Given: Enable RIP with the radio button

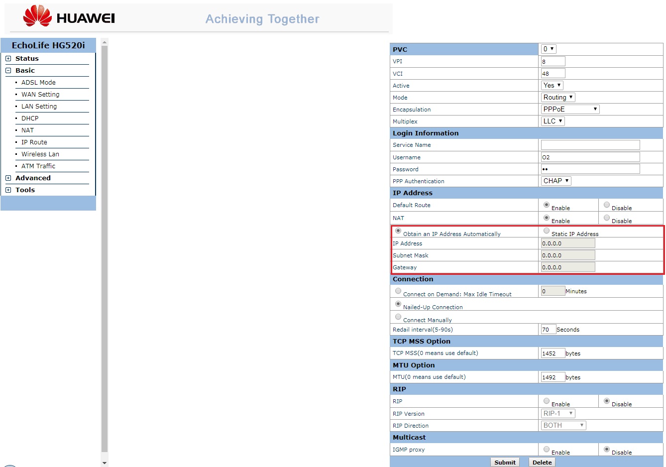Looking at the screenshot, I should [x=547, y=401].
